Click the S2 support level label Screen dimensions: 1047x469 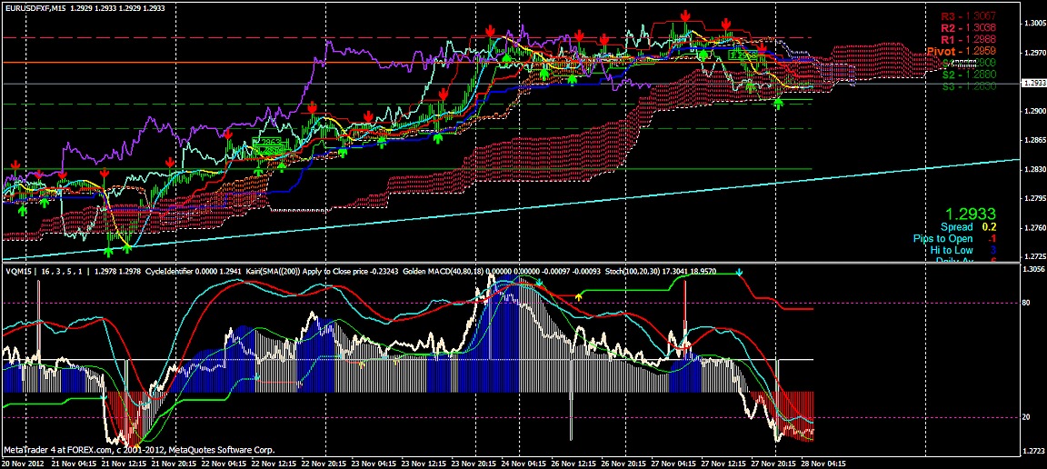968,75
